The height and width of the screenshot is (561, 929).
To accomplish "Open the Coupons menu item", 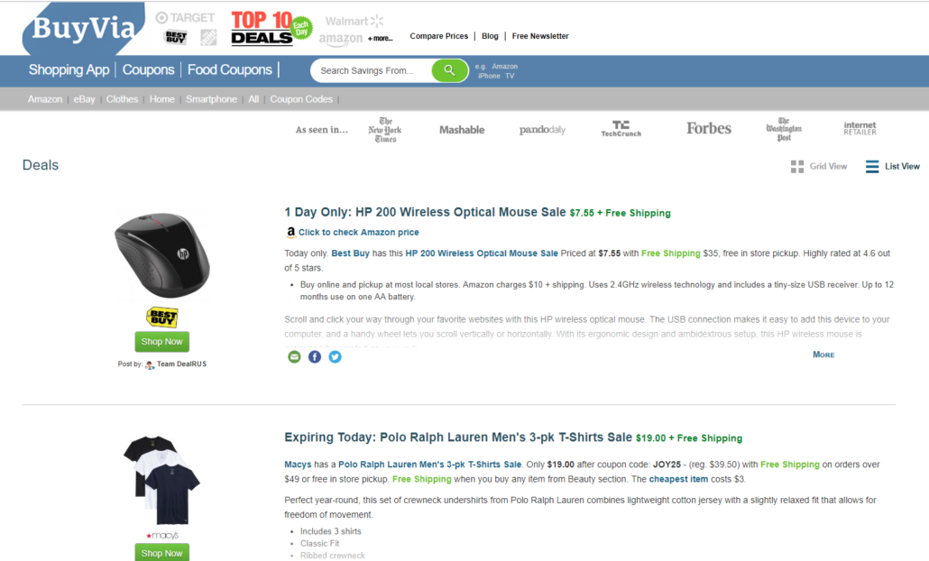I will pos(148,70).
